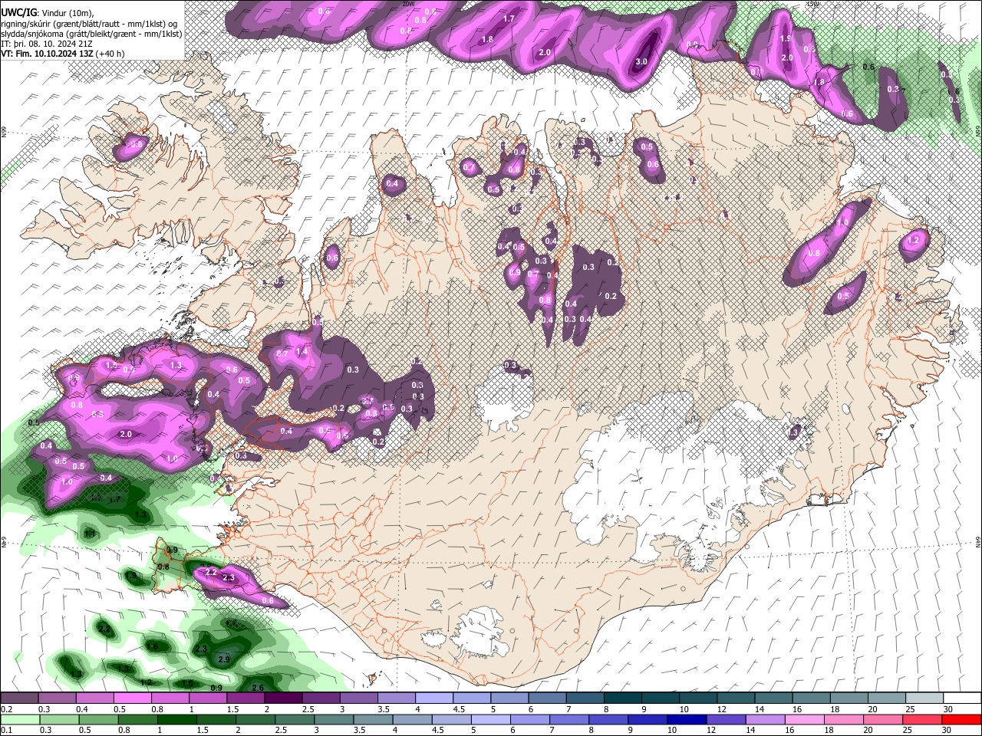Select the 1.3 value in the Snæfellsnes pink band
Viewport: 982px width, 736px height.
tap(176, 366)
